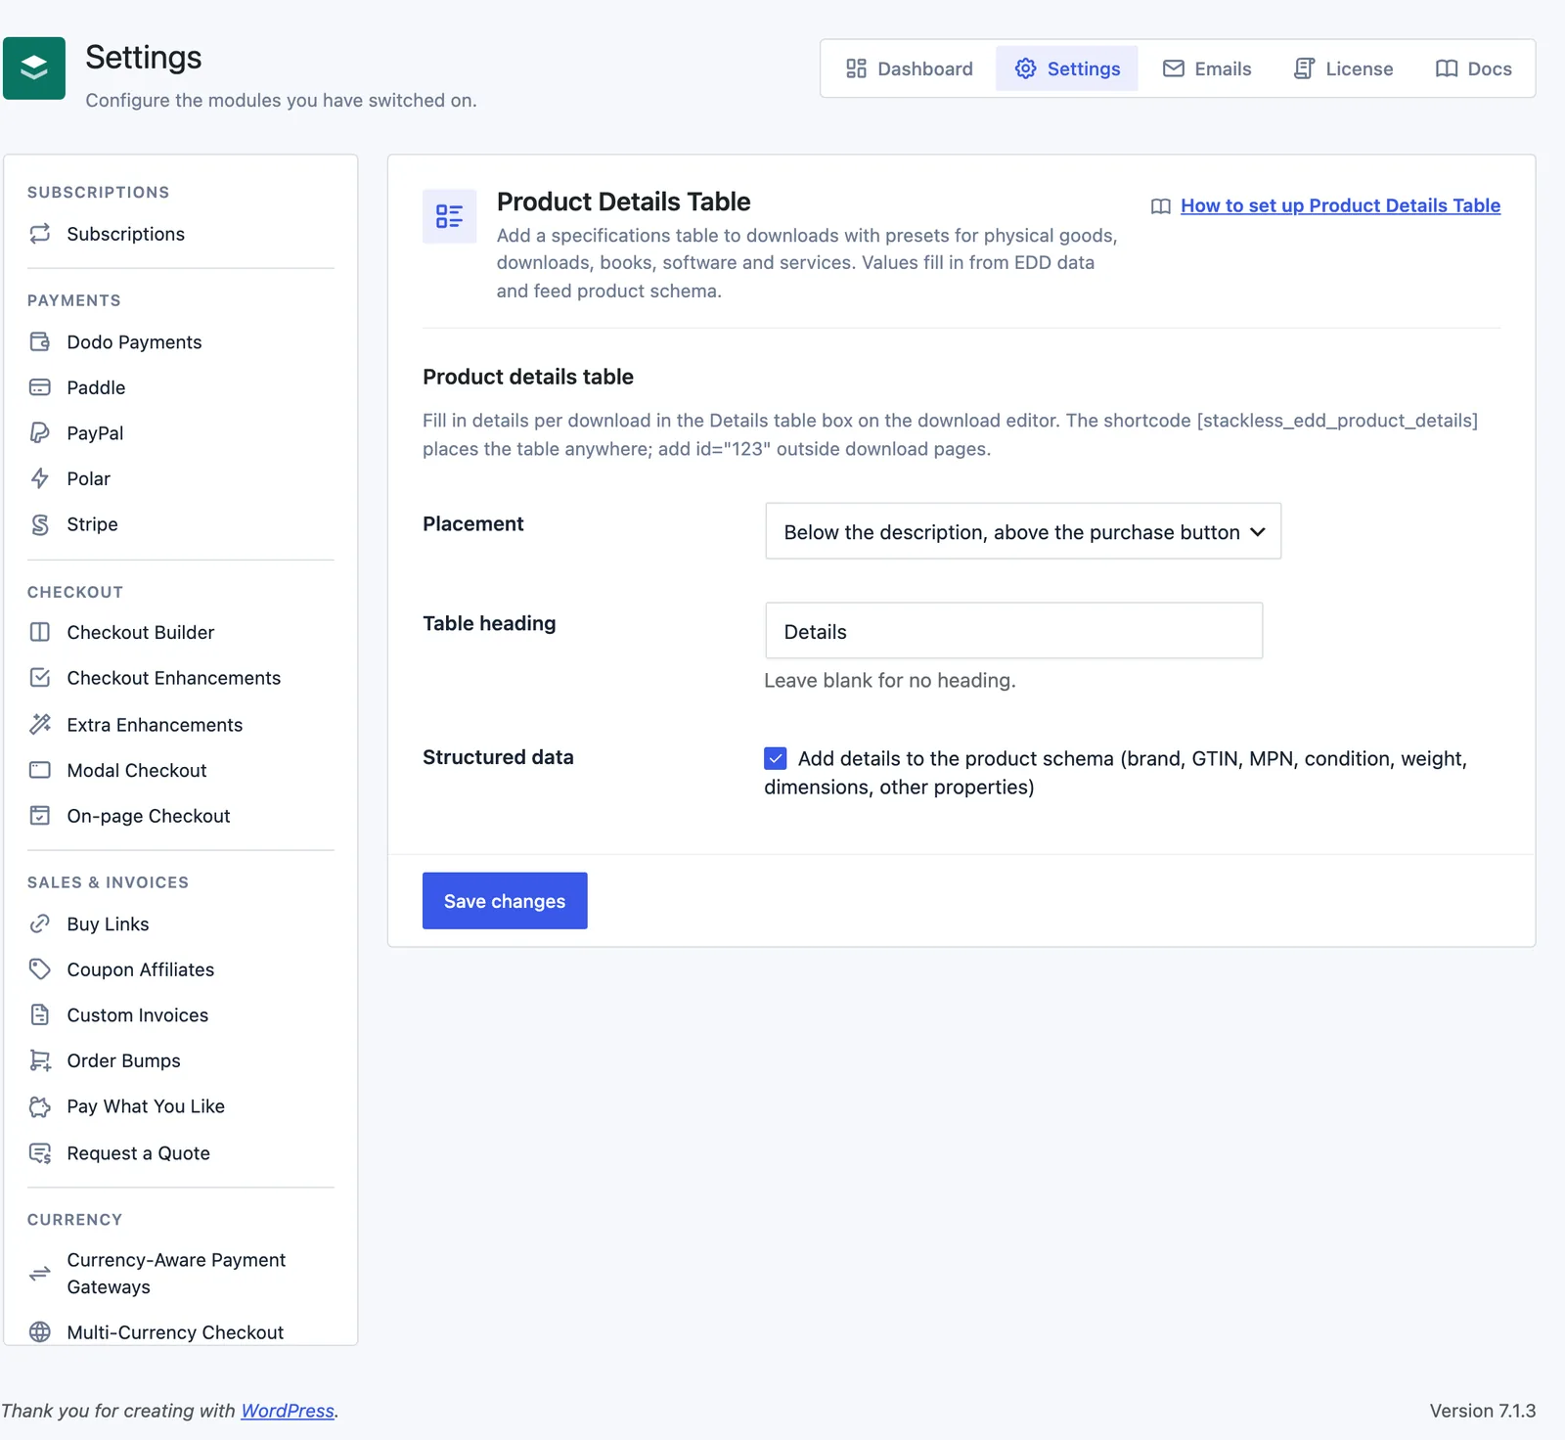Uncheck the Structured data product schema checkbox
This screenshot has height=1440, width=1565.
(x=776, y=758)
